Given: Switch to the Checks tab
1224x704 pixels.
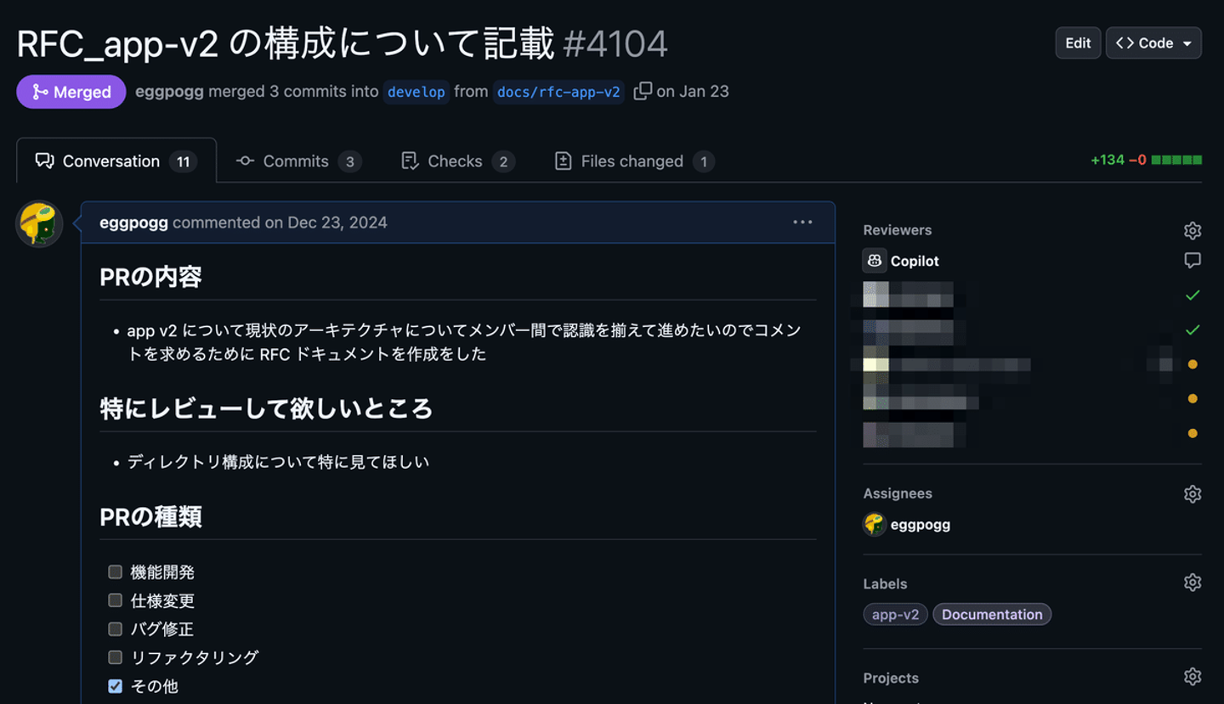Looking at the screenshot, I should 457,161.
